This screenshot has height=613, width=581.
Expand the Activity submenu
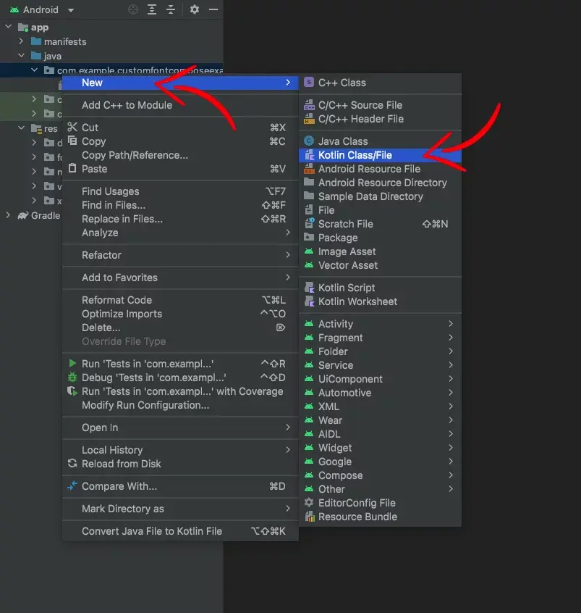(380, 324)
